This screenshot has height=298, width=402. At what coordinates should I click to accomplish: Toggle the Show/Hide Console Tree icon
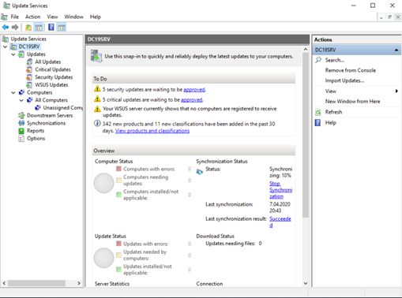point(39,27)
